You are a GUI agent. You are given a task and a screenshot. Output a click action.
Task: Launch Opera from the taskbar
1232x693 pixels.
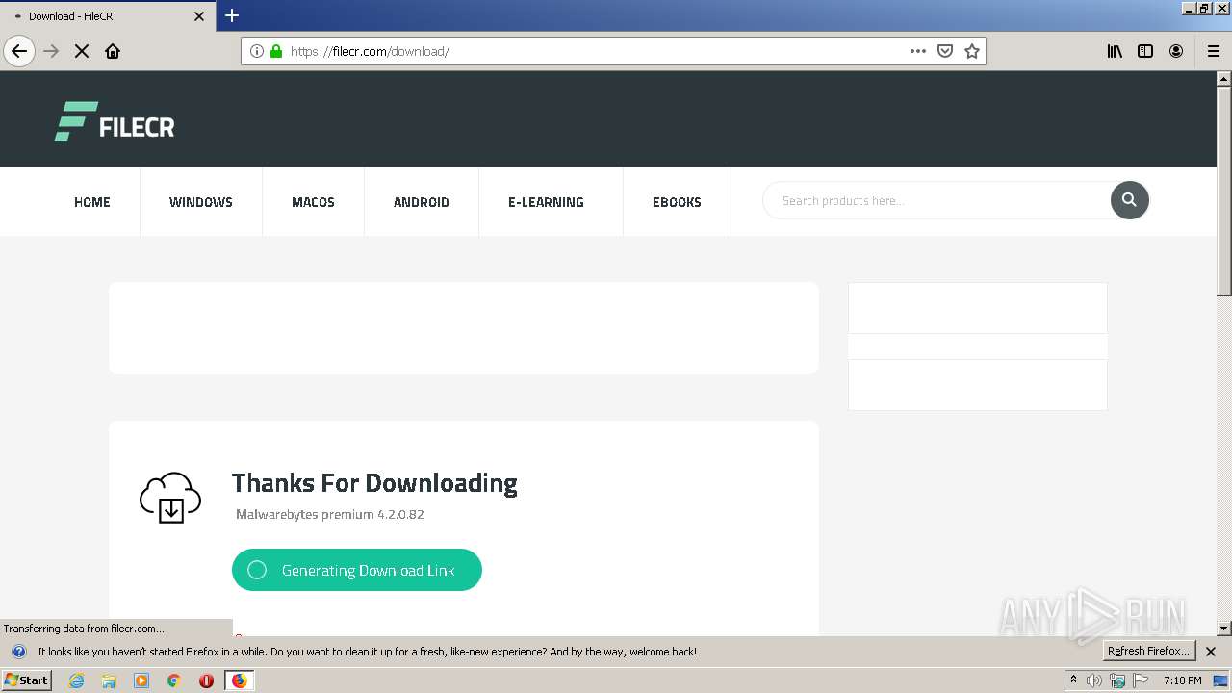[x=206, y=680]
